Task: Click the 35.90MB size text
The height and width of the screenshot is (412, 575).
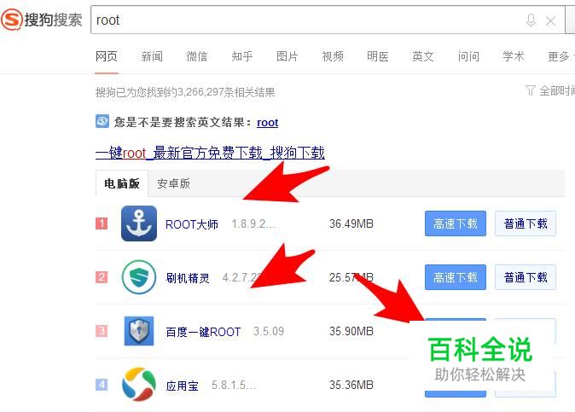Action: pos(351,331)
